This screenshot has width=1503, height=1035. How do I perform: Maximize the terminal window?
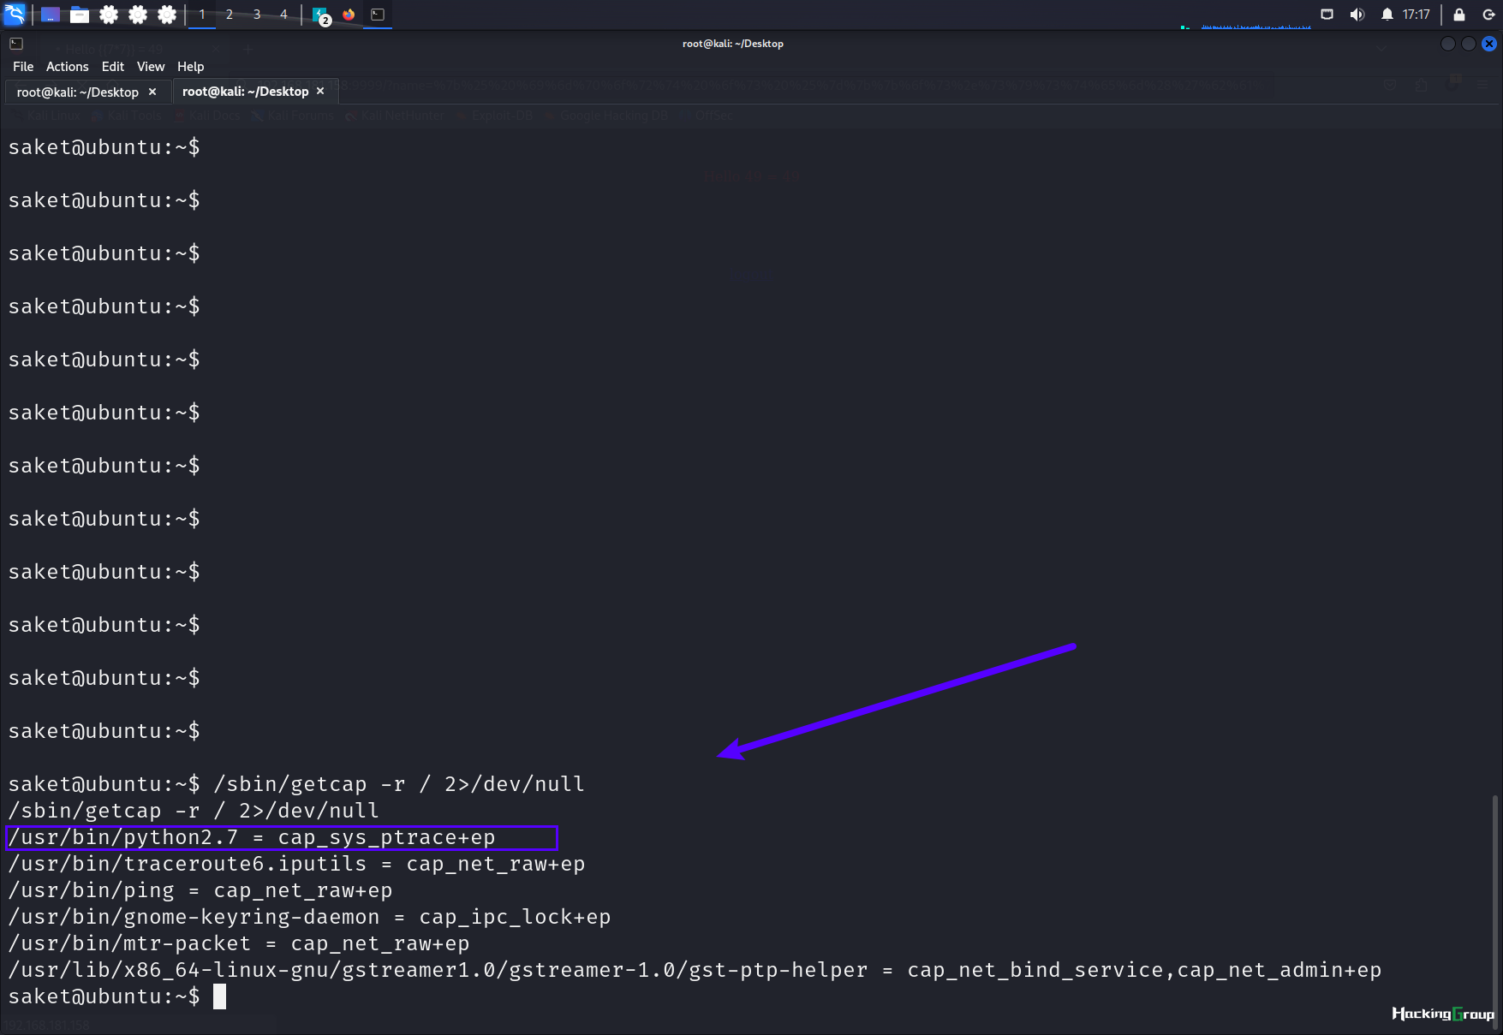click(x=1469, y=44)
